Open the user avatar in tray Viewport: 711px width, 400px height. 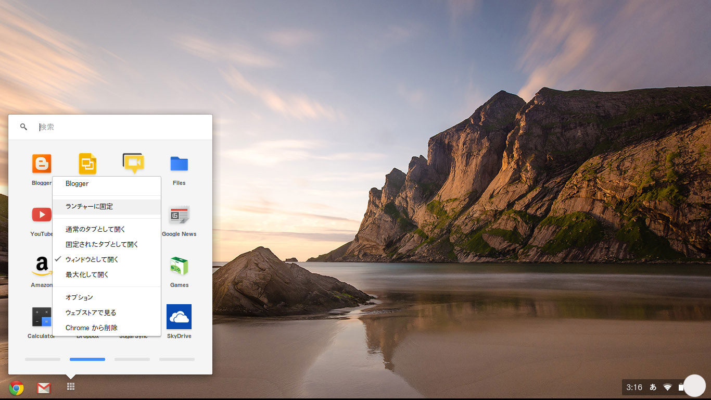(694, 386)
